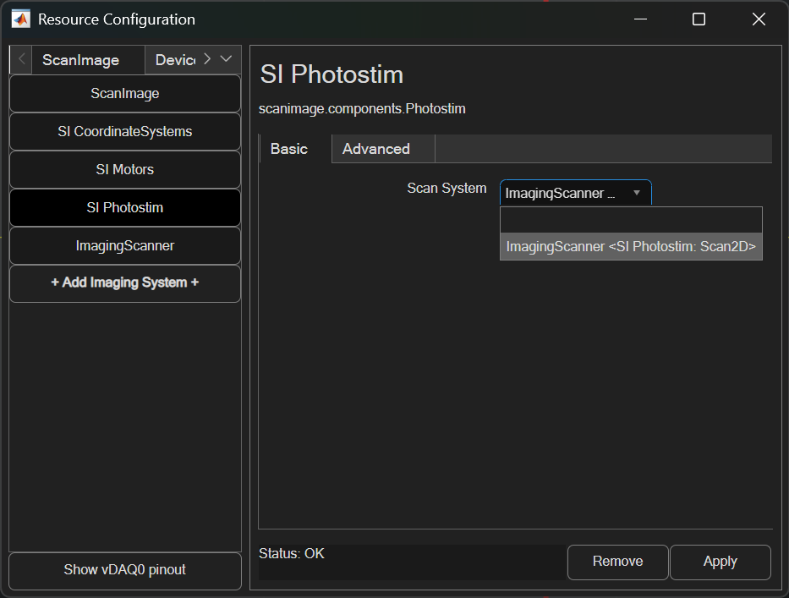Switch to the Advanced tab
Image resolution: width=789 pixels, height=598 pixels.
pos(376,149)
